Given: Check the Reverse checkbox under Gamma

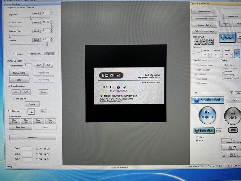Looking at the screenshot, I should (14, 54).
